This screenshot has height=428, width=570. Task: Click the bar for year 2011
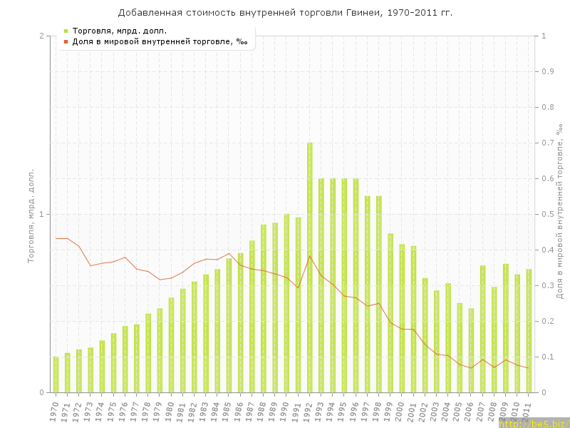coord(529,331)
